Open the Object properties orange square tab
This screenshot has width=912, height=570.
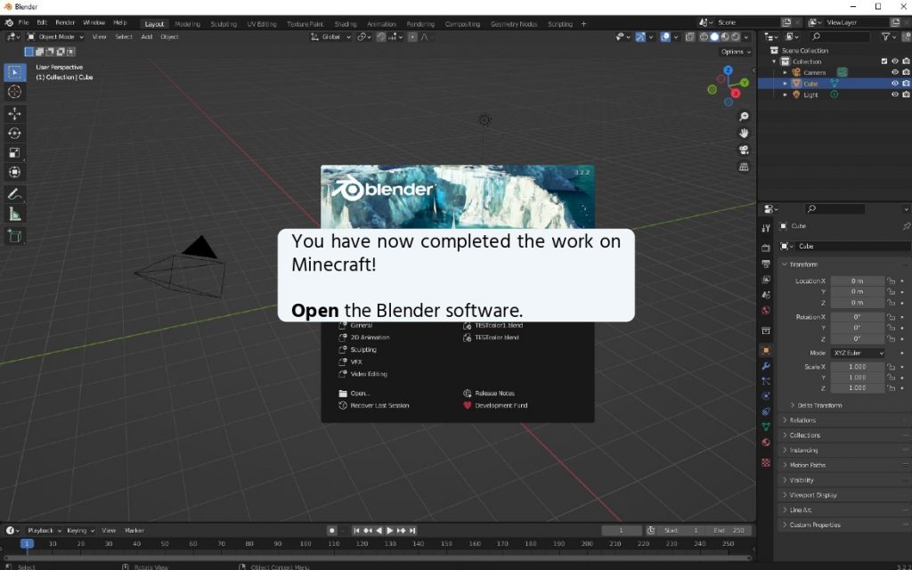(x=766, y=350)
